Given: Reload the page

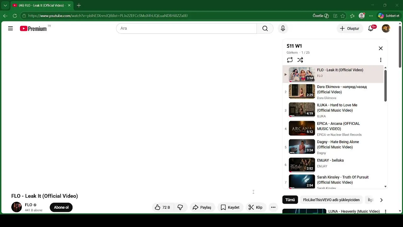Looking at the screenshot, I should point(15,16).
